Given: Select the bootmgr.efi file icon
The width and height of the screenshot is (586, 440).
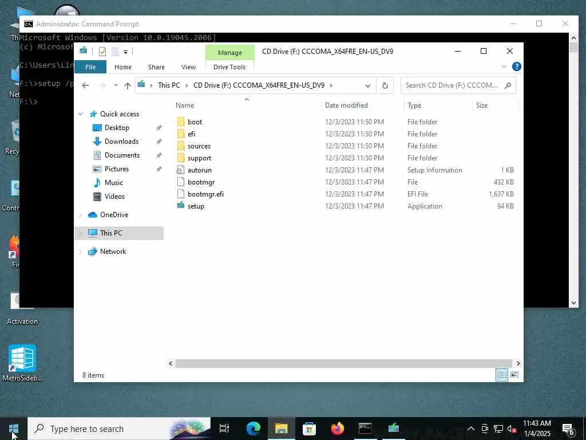Looking at the screenshot, I should (181, 194).
